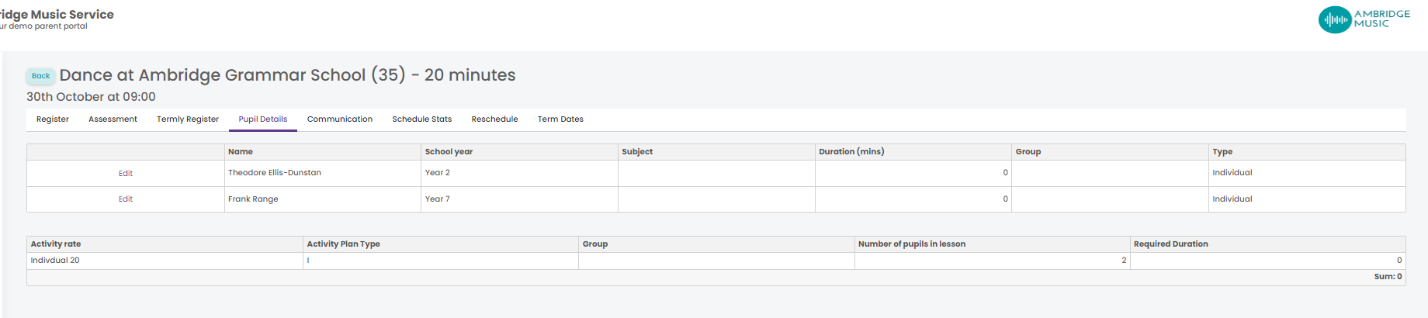The image size is (1428, 318).
Task: Open the Register tab
Action: pos(53,119)
